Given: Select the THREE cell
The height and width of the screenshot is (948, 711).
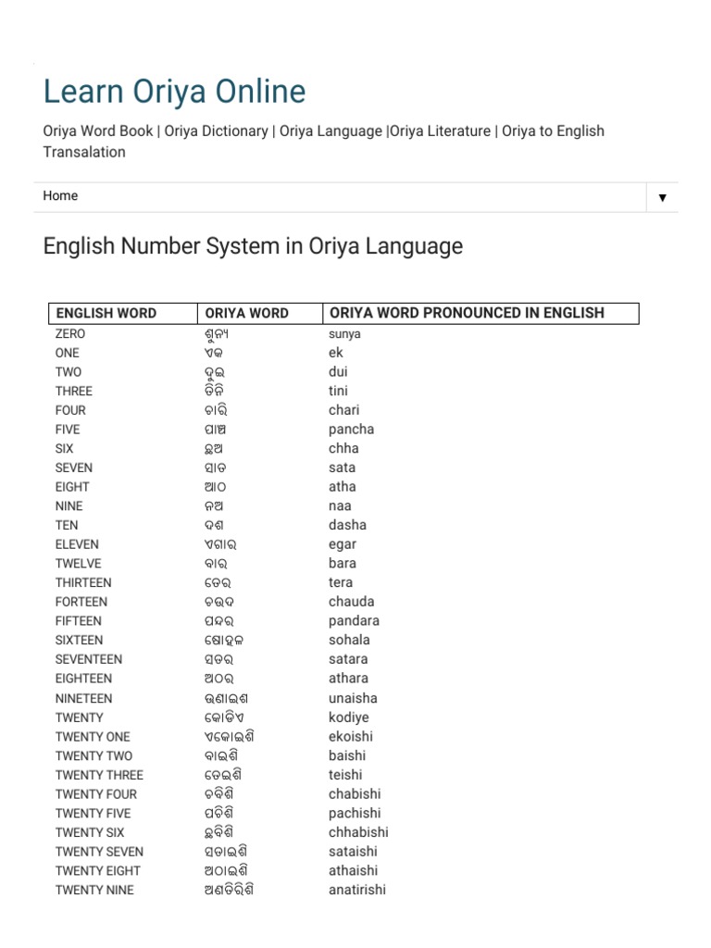Looking at the screenshot, I should pos(74,392).
